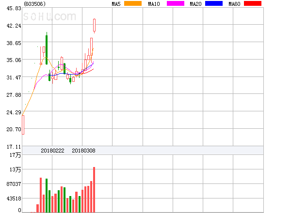The image size is (291, 213).
Task: Click the tallest red volume bar
Action: coord(94,190)
